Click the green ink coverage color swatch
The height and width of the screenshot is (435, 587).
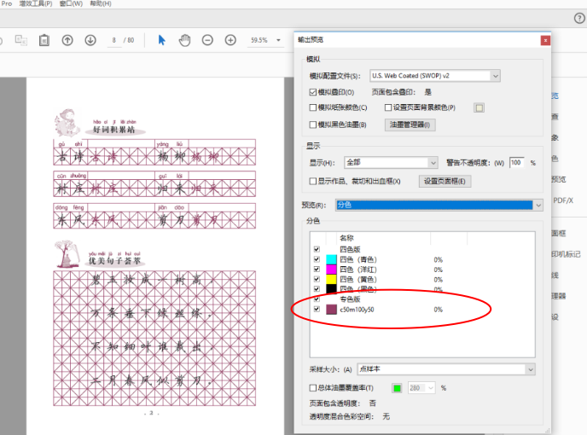click(397, 388)
